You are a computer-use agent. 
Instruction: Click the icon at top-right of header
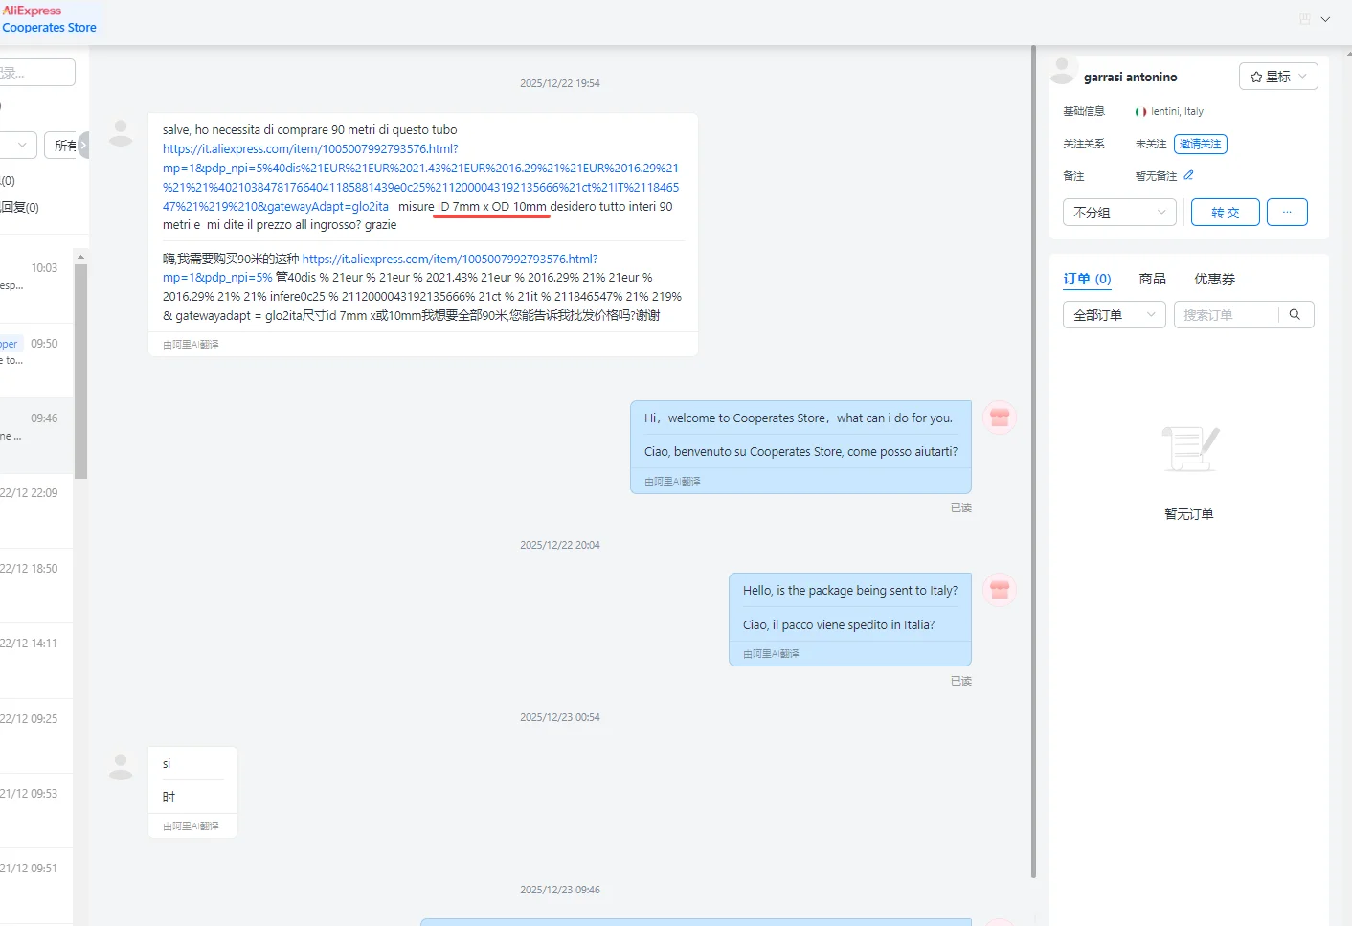pos(1305,19)
